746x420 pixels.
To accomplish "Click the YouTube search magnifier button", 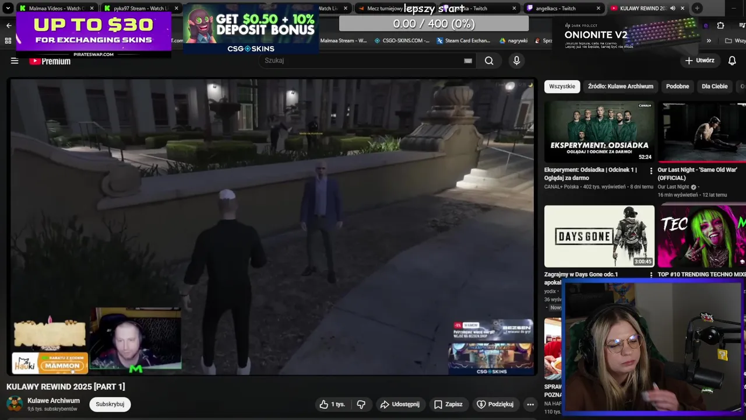I will click(489, 61).
